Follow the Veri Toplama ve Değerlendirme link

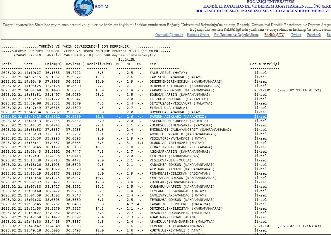pos(236,35)
